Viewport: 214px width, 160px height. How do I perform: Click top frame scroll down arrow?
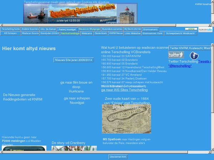point(213,22)
